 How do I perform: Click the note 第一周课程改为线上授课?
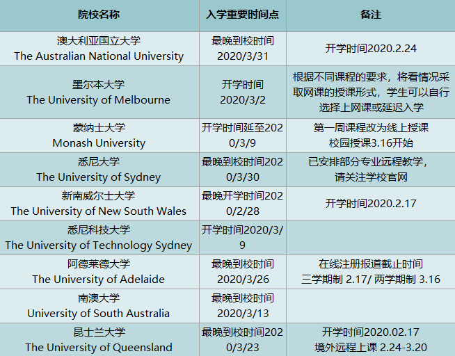[x=371, y=128]
